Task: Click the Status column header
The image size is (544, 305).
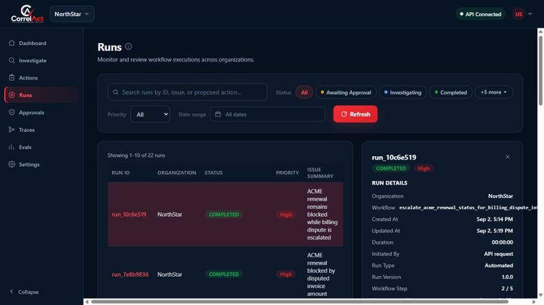Action: pos(213,173)
